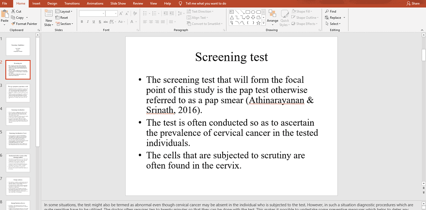Select the five-point Star shape
Viewport: 426px width, 210px height.
coord(258,23)
